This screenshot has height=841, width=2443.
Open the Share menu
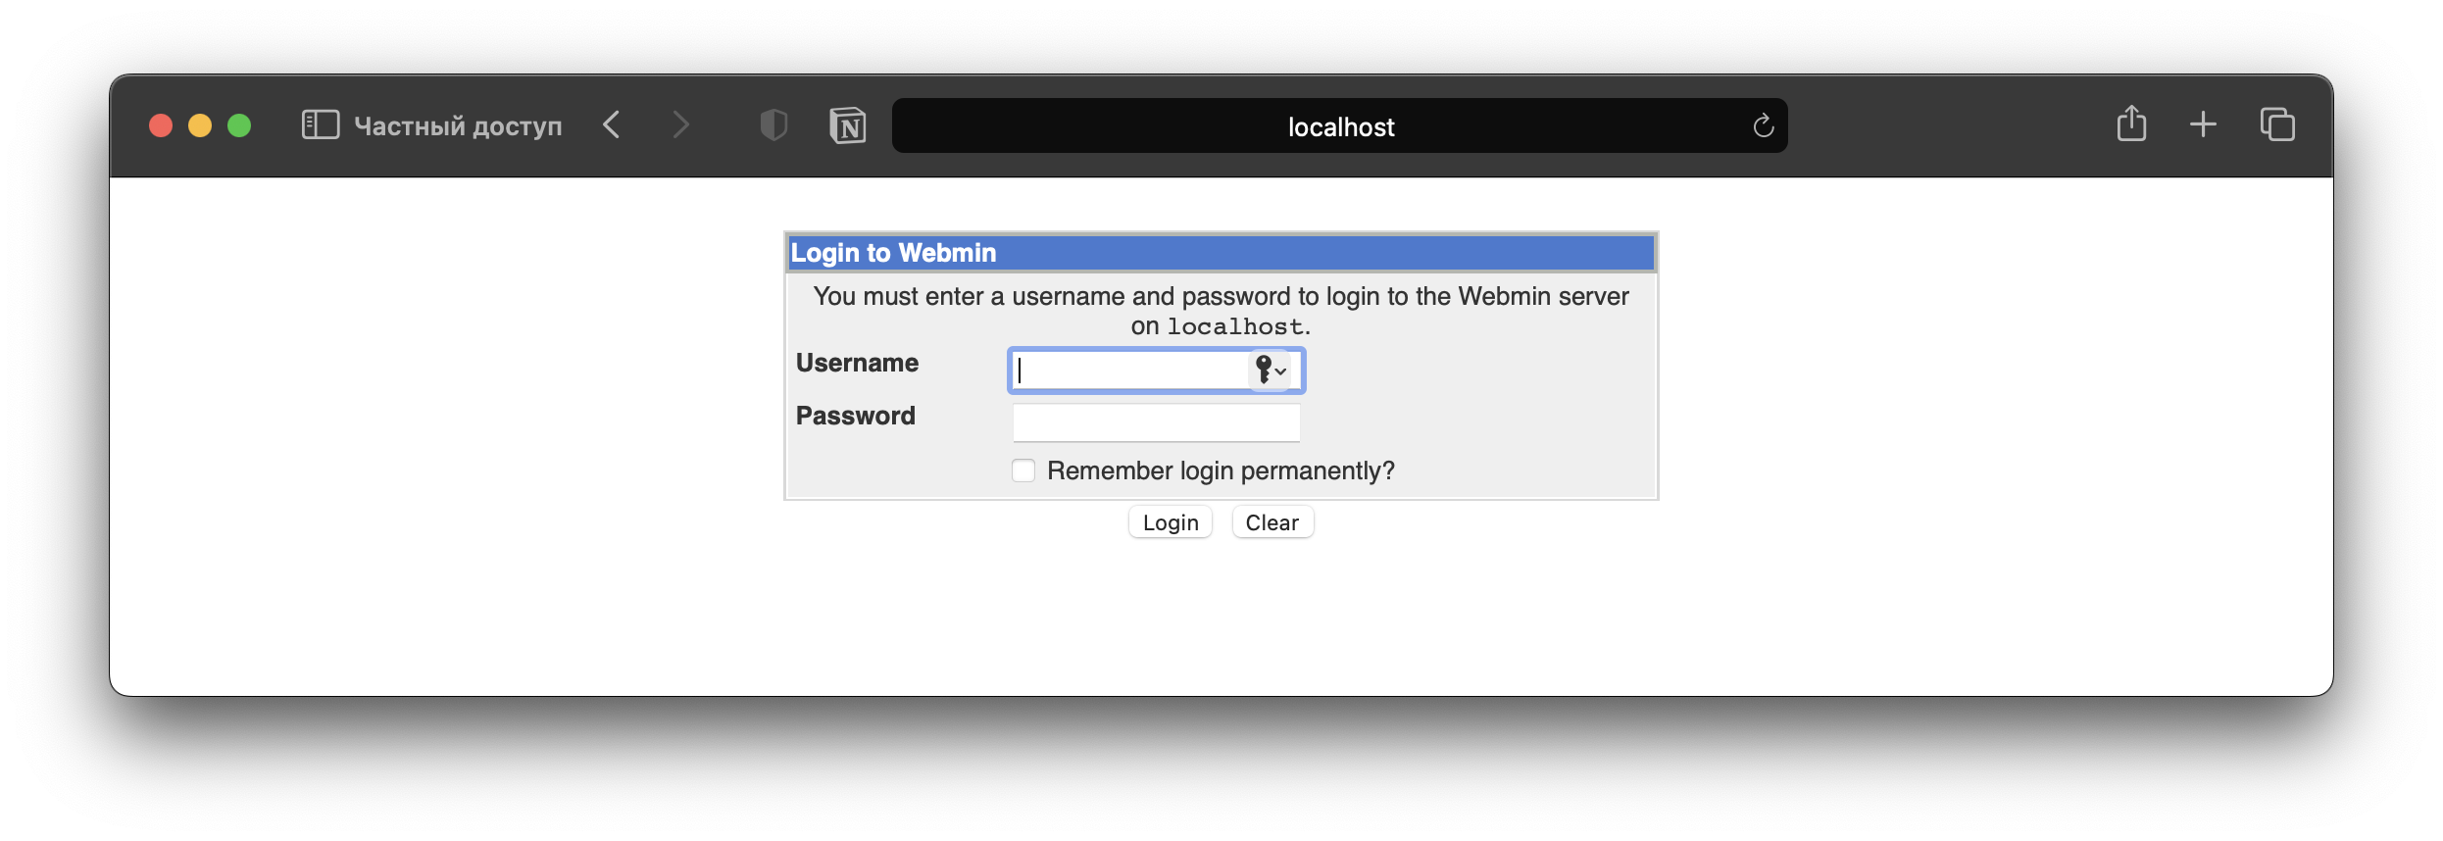point(2131,124)
